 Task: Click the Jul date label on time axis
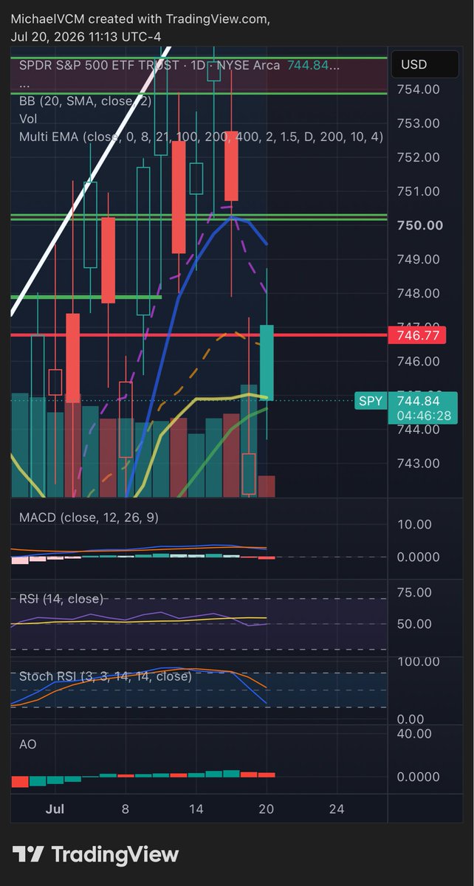[x=55, y=808]
